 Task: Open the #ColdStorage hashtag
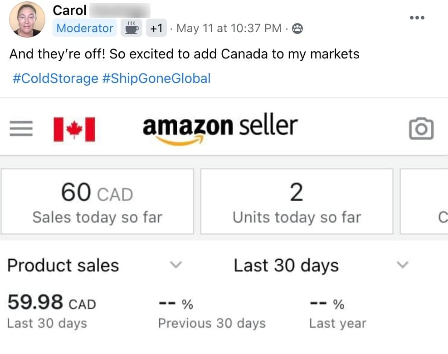[56, 78]
